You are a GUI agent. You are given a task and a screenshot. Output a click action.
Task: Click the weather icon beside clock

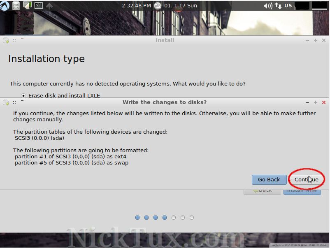(158, 5)
